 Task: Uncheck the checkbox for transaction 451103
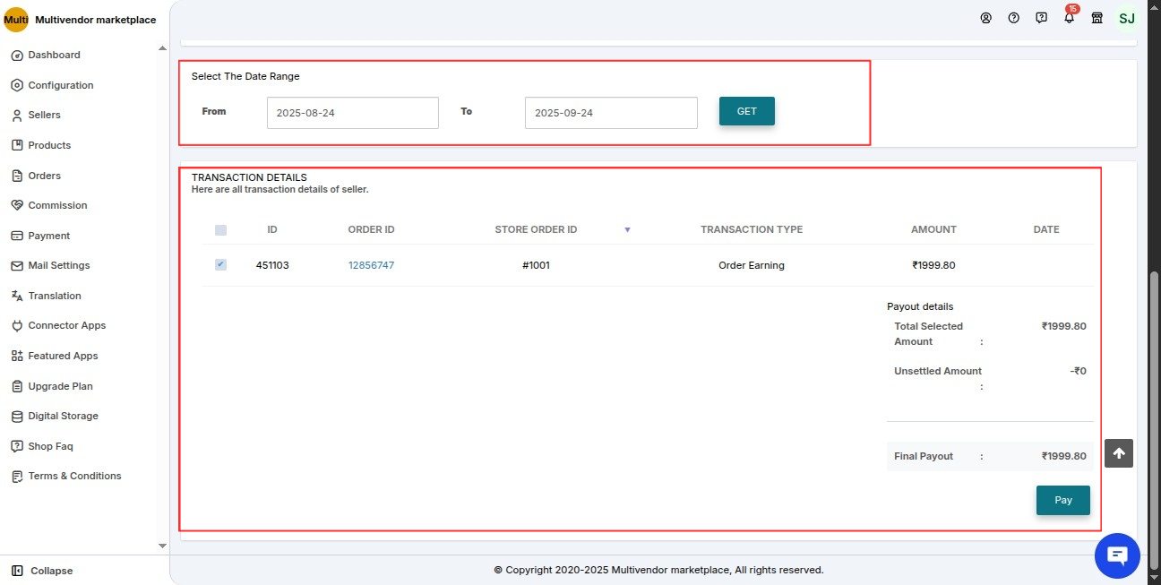tap(220, 265)
